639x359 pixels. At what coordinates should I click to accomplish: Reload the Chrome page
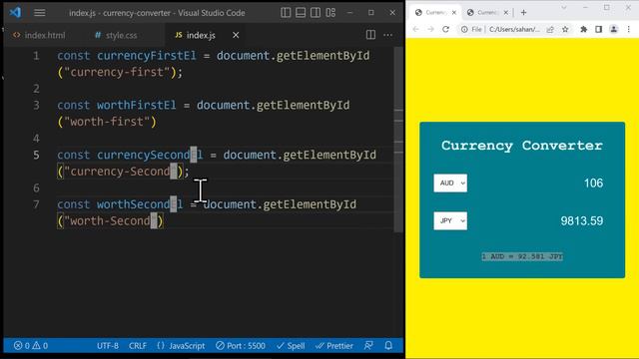[446, 29]
